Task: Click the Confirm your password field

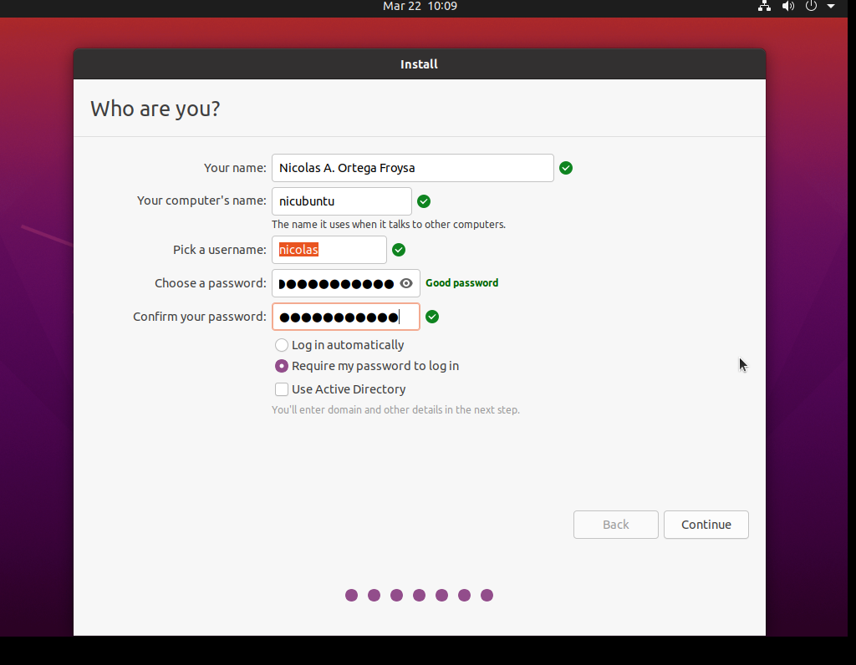Action: (x=346, y=317)
